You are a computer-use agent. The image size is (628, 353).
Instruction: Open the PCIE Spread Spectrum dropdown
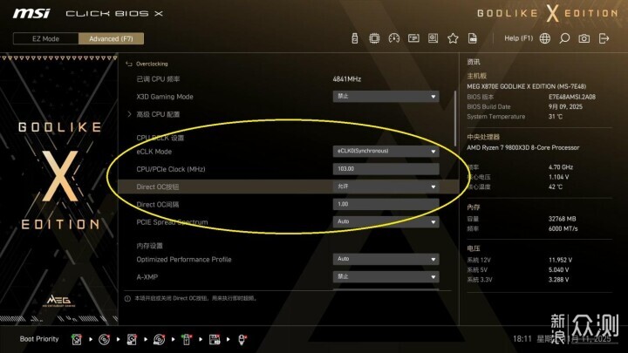pos(386,221)
